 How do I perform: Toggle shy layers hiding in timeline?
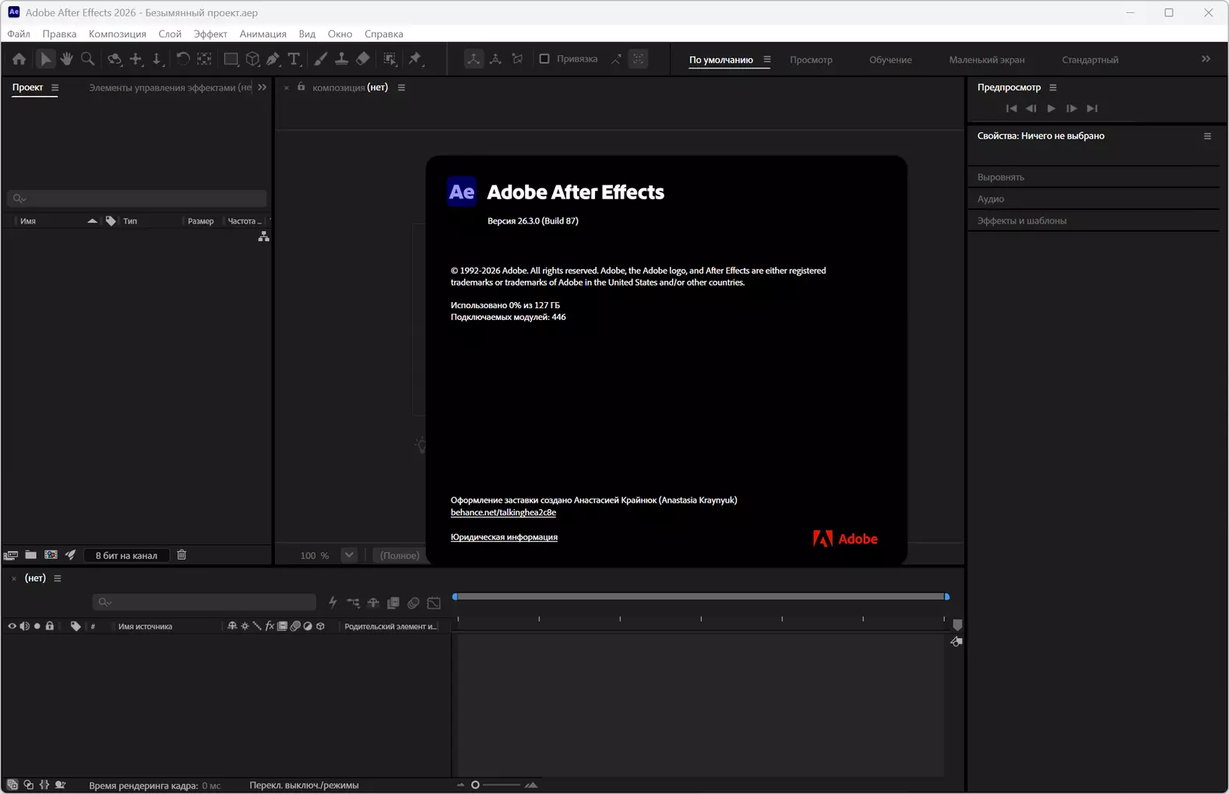pos(373,603)
